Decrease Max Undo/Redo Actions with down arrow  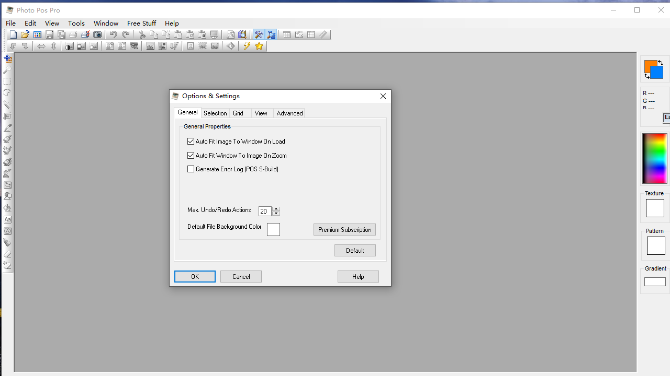coord(276,214)
